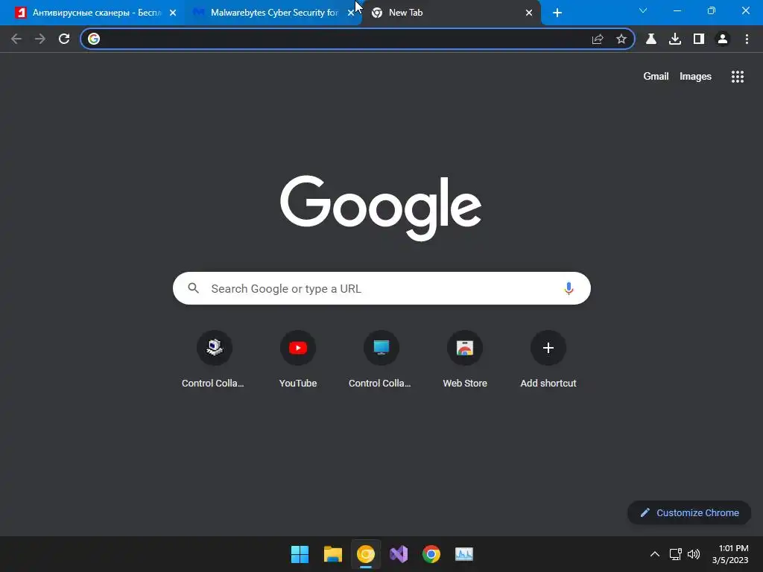The image size is (763, 572).
Task: Start voice search with the microphone
Action: [569, 288]
